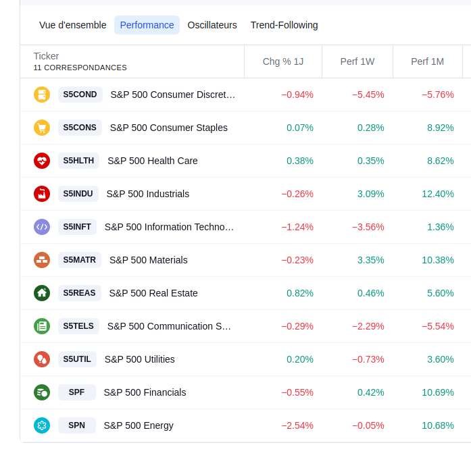Sort by Chg % 1J column header
This screenshot has height=470, width=471.
[283, 61]
